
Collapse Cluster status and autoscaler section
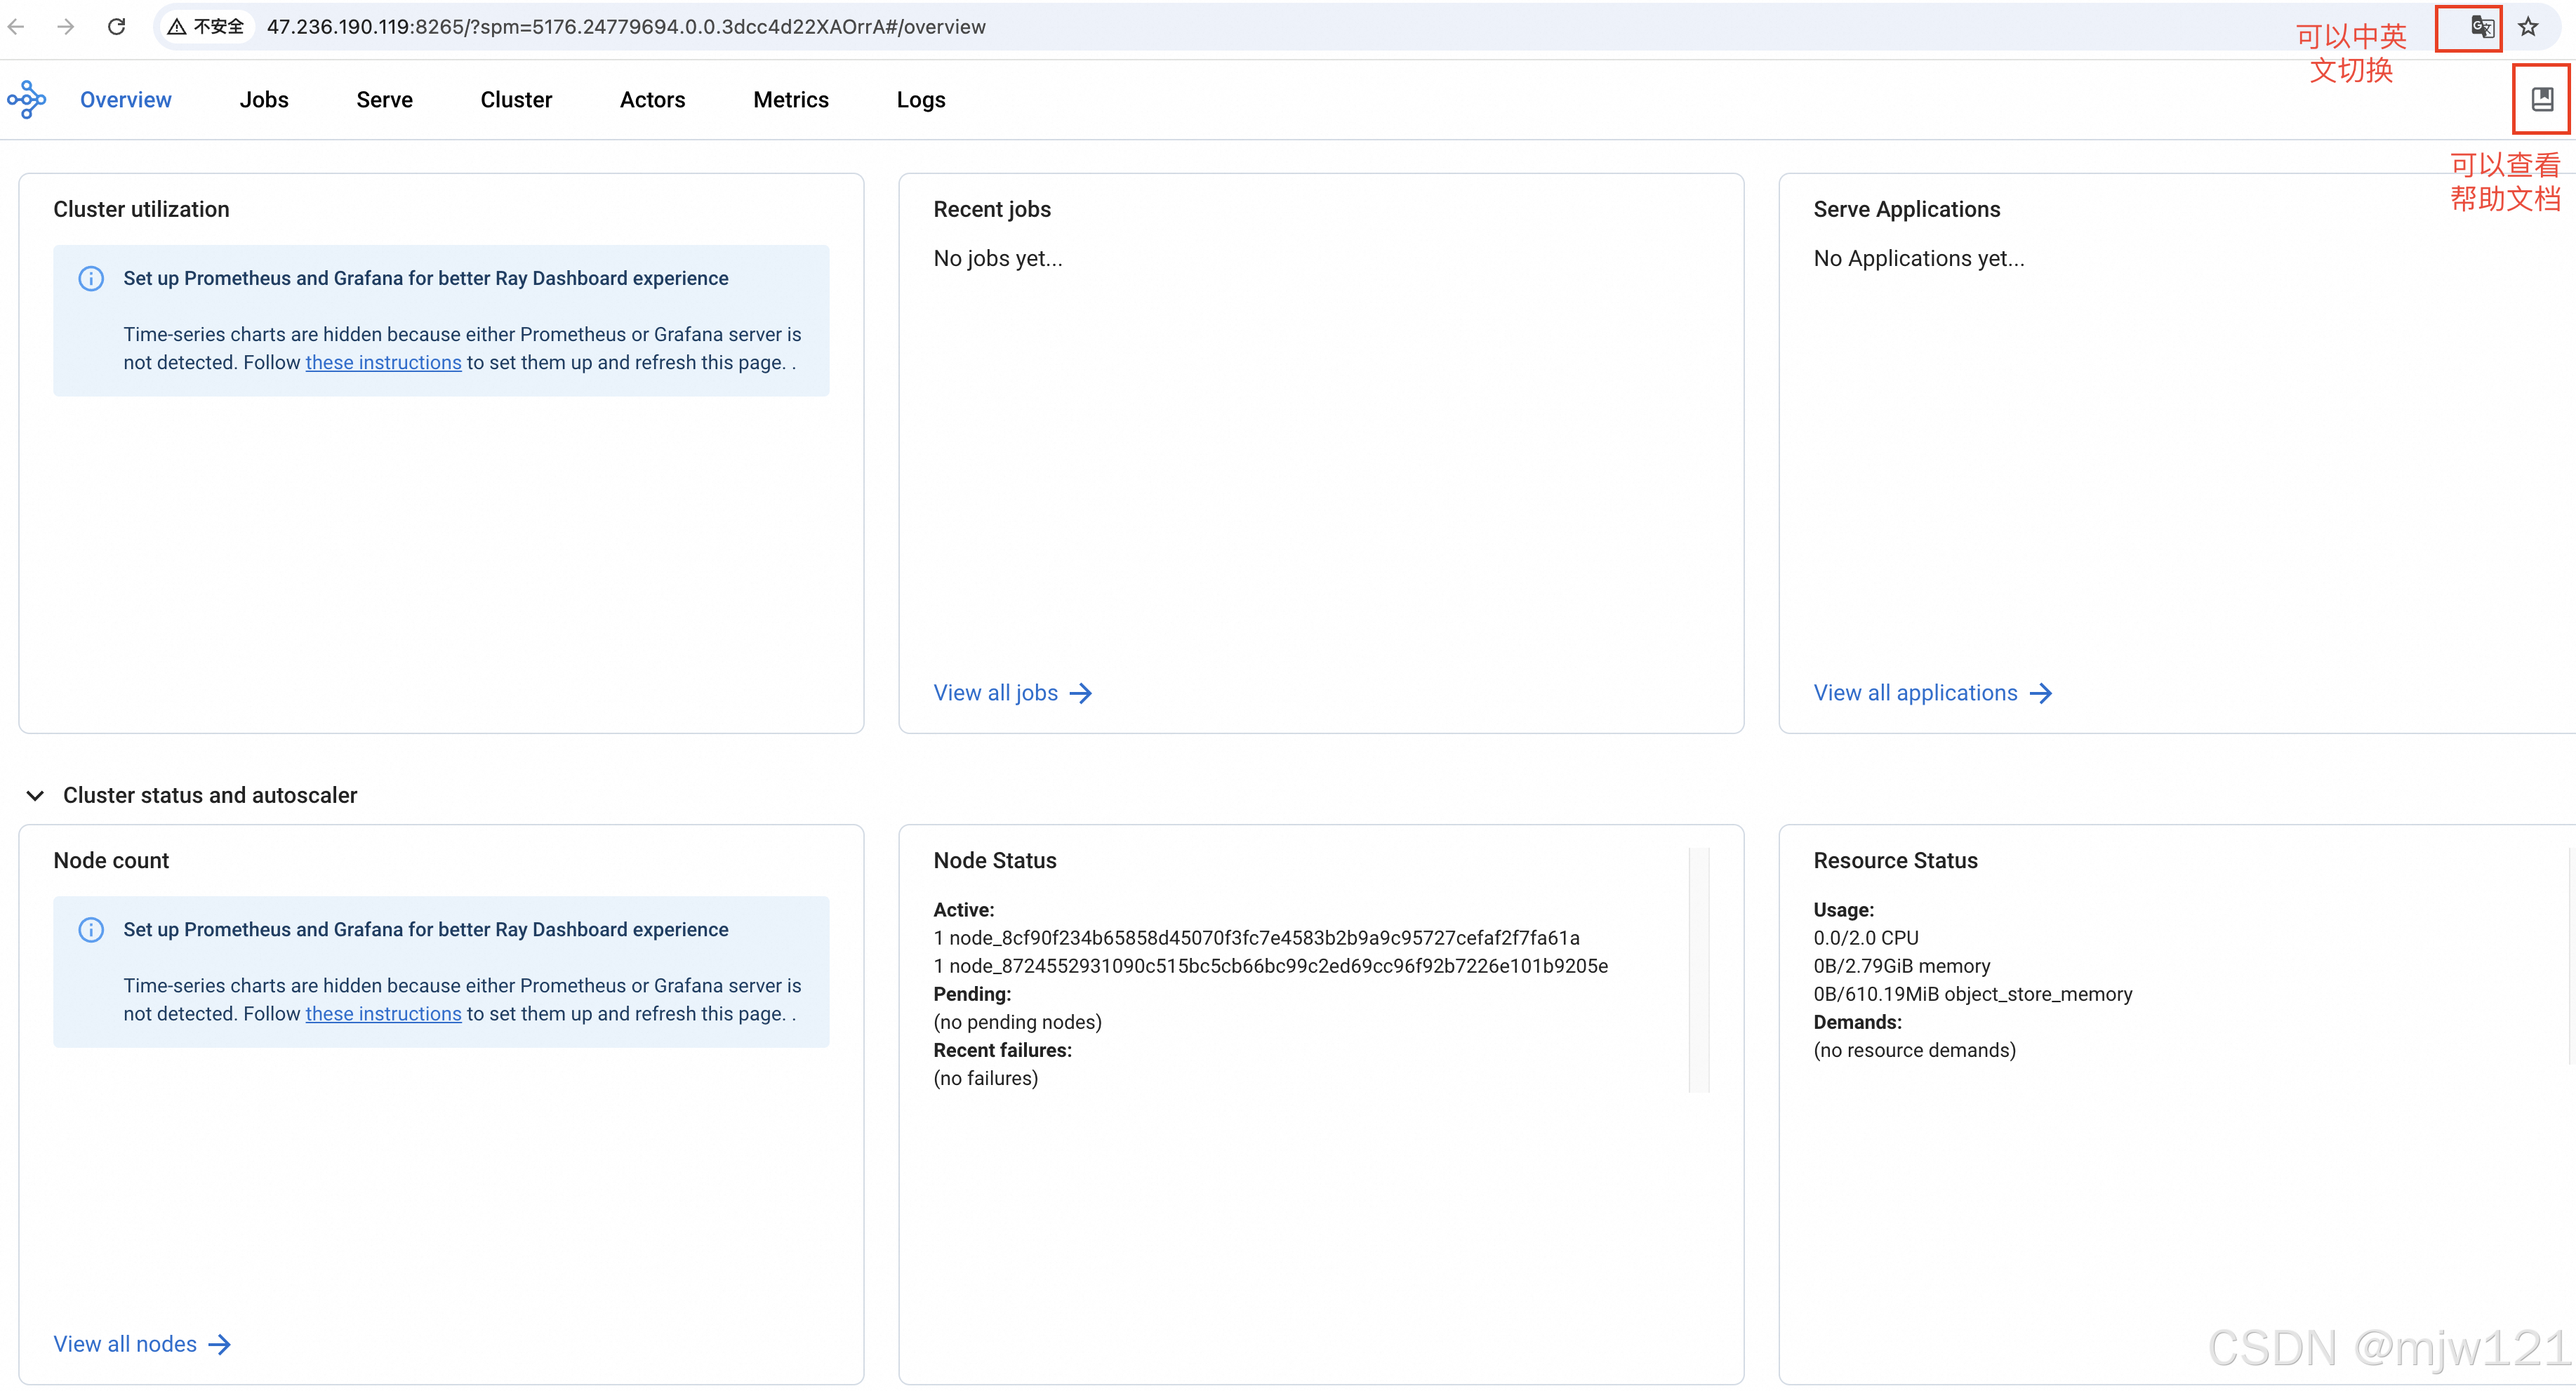pos(35,796)
